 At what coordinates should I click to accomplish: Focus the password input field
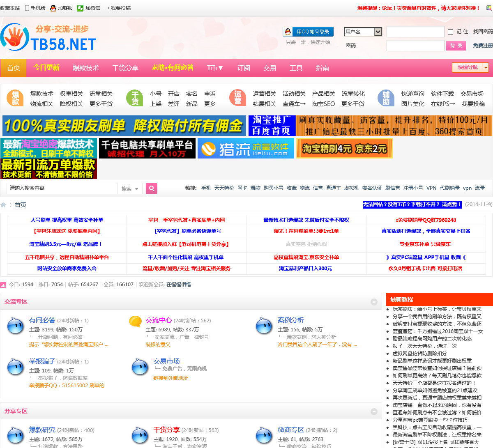pyautogui.click(x=415, y=46)
